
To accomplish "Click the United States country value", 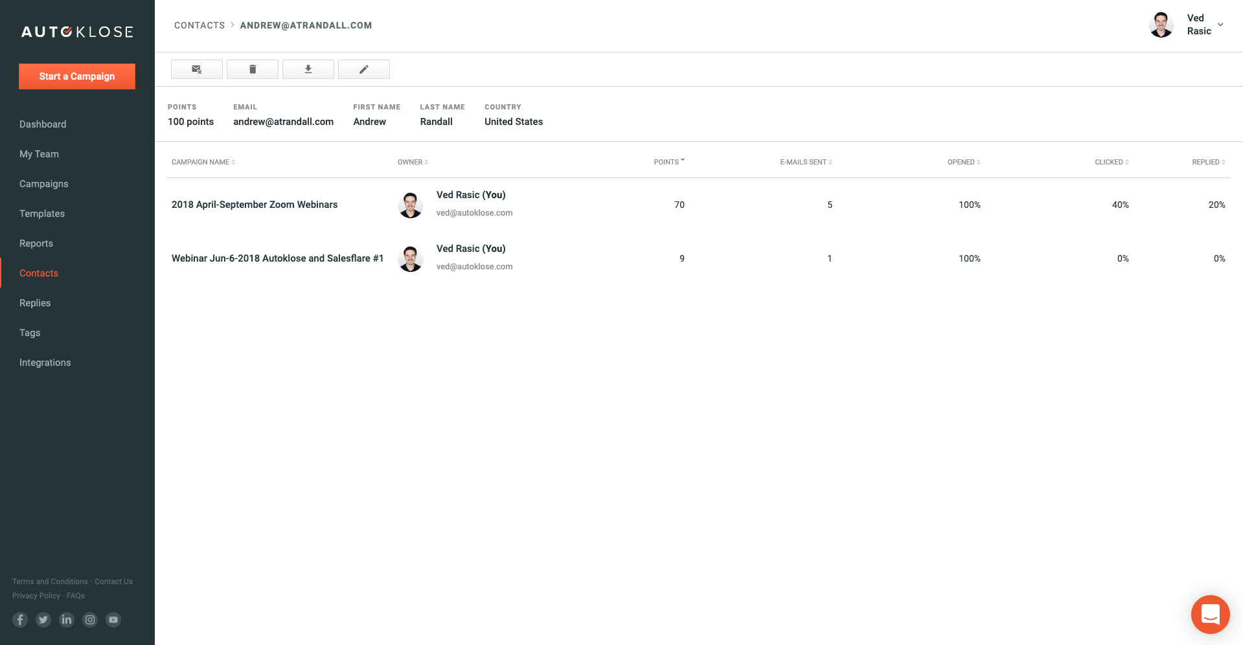I will [514, 122].
